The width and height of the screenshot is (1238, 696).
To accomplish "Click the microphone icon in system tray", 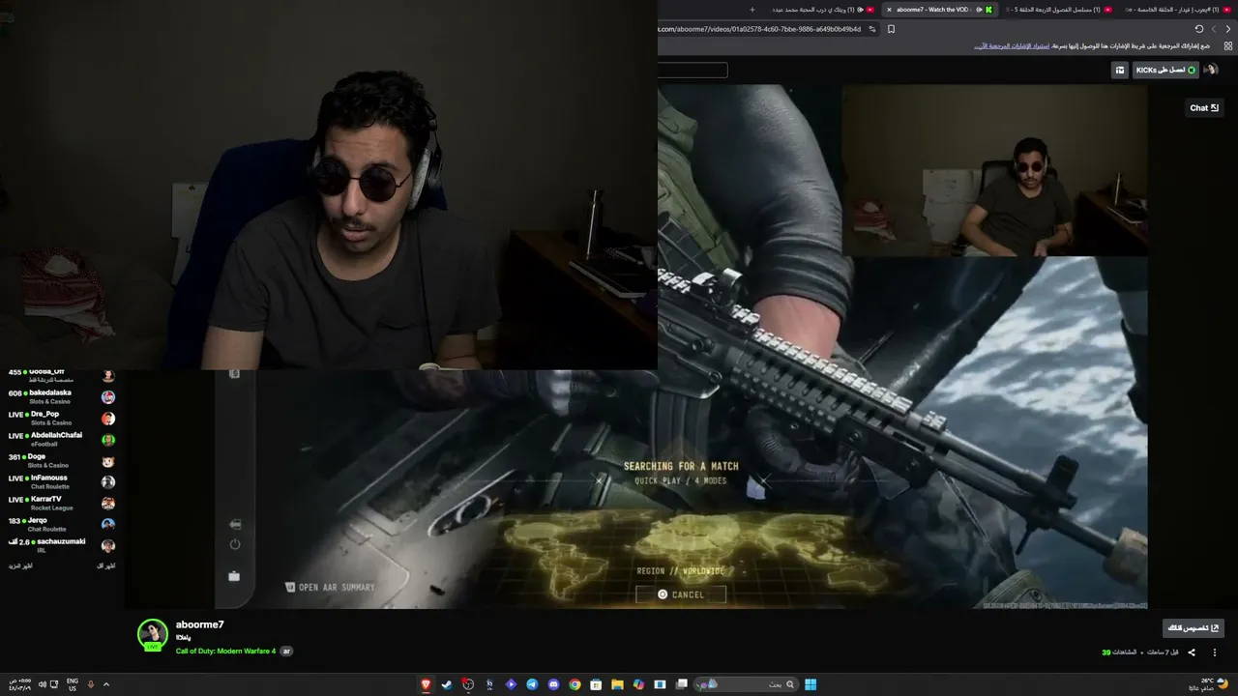I will [91, 684].
